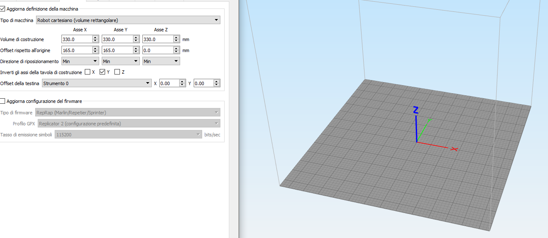Decrease Asse Y 'Volume di costruzione' value
The height and width of the screenshot is (238, 548).
[136, 41]
